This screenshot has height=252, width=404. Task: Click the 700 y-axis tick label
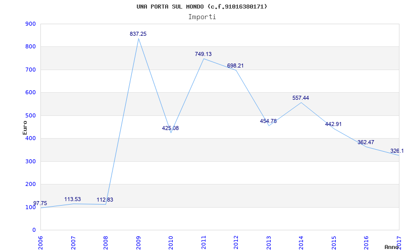(31, 70)
